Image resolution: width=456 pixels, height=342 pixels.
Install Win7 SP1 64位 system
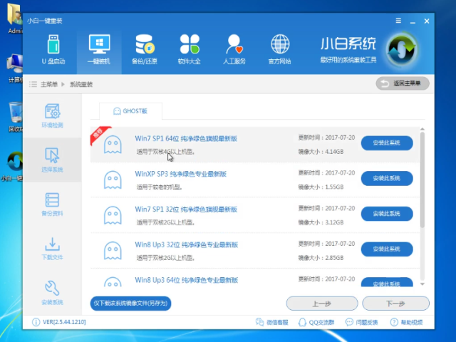387,143
